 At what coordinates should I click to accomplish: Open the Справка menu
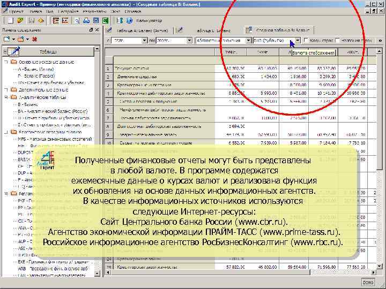click(x=133, y=11)
